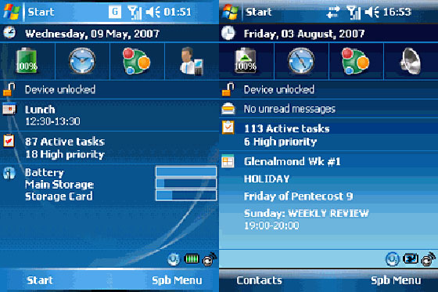Open 'HOLIDAY' entry

(267, 179)
